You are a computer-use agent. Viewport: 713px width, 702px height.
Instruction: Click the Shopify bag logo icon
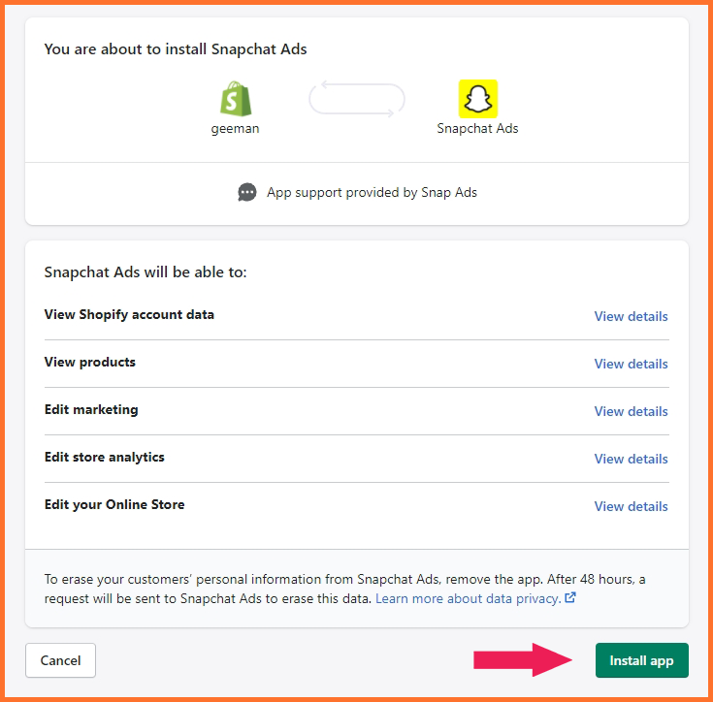point(236,99)
